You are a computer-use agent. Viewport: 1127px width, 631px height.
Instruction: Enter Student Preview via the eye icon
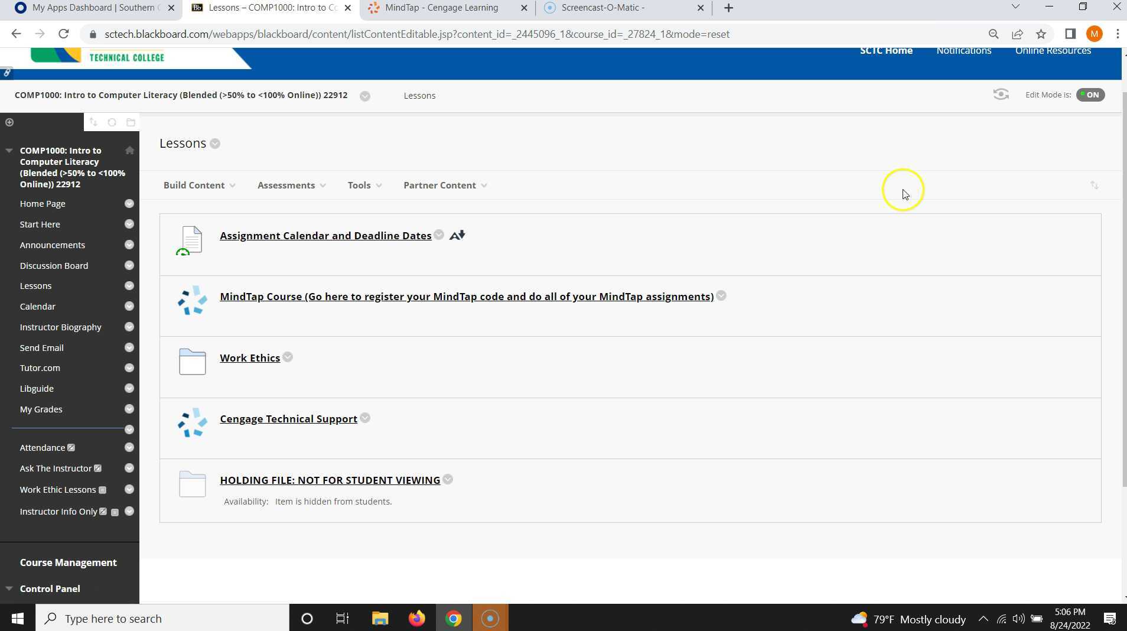click(x=1001, y=95)
